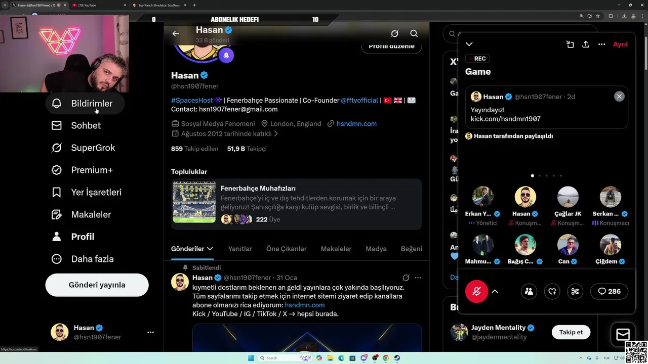Click the Grok icon in profile header
The width and height of the screenshot is (648, 364).
[x=395, y=34]
